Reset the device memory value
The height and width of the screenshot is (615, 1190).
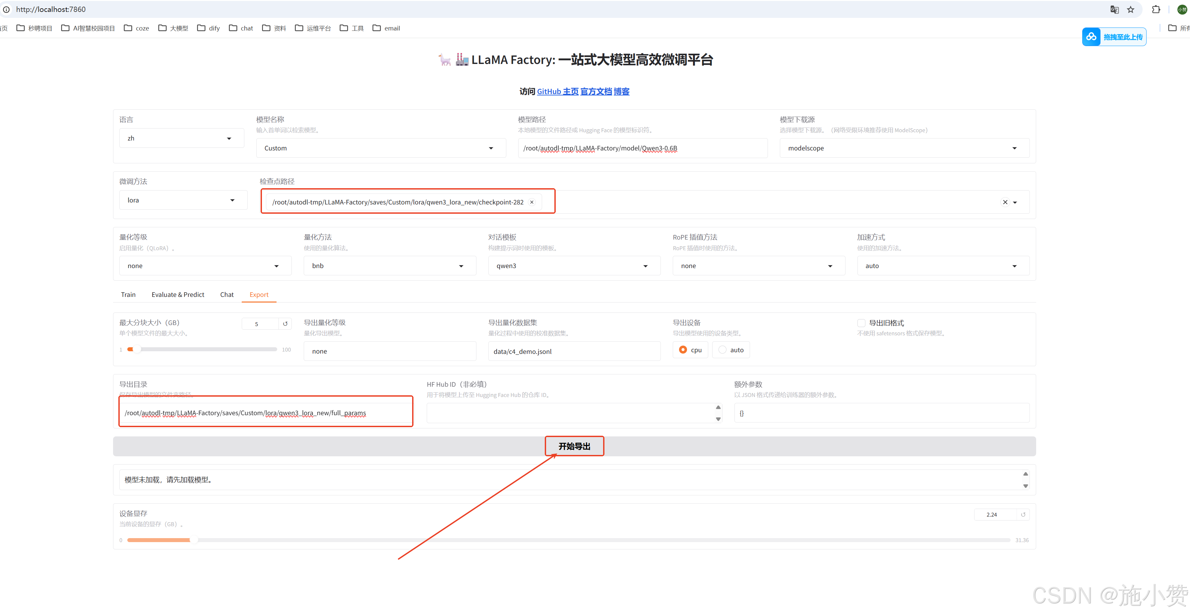pos(1023,514)
